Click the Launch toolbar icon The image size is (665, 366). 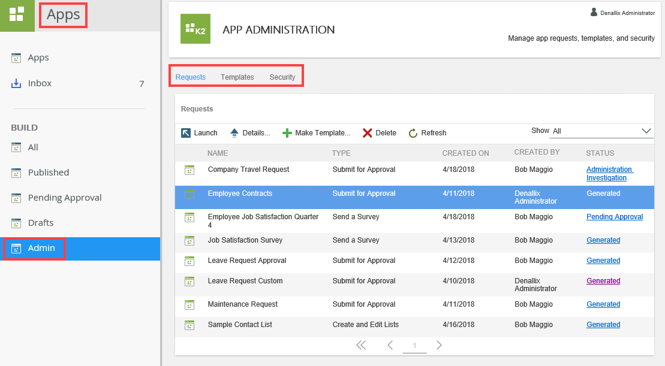point(186,133)
